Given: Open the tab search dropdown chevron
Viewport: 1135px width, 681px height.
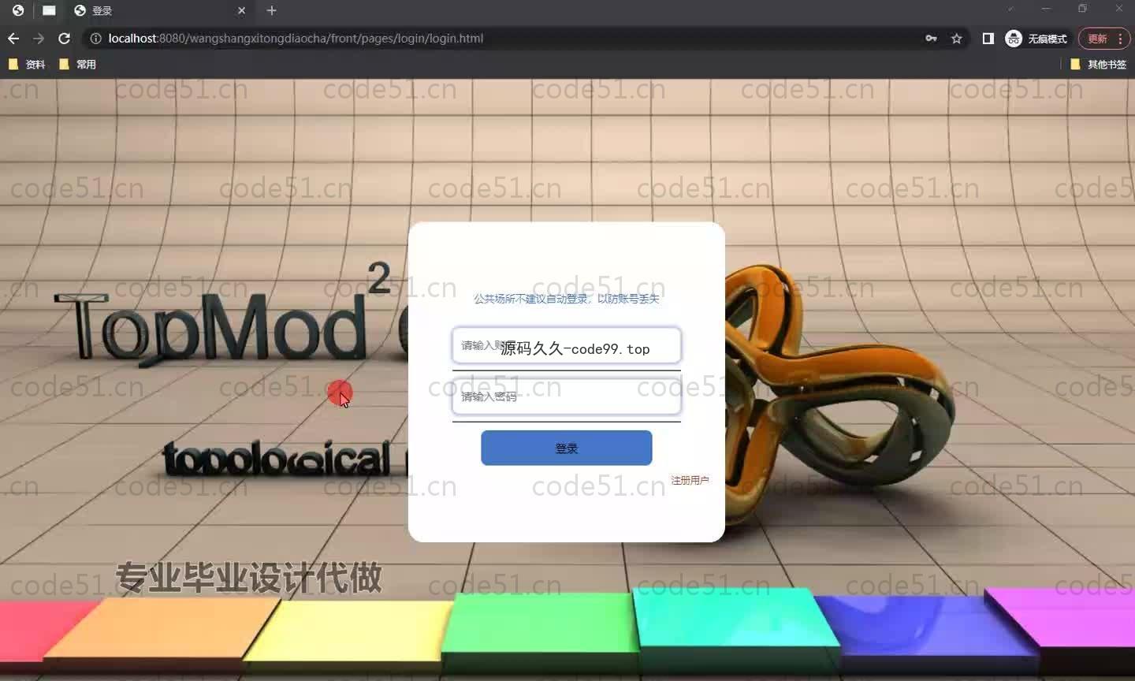Looking at the screenshot, I should [x=1010, y=9].
